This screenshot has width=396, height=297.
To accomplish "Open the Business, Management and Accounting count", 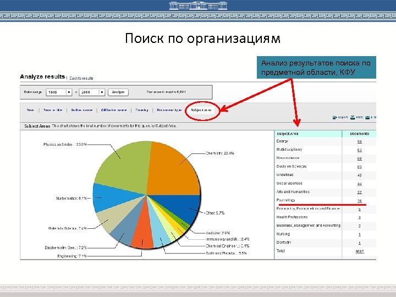I will tap(359, 226).
